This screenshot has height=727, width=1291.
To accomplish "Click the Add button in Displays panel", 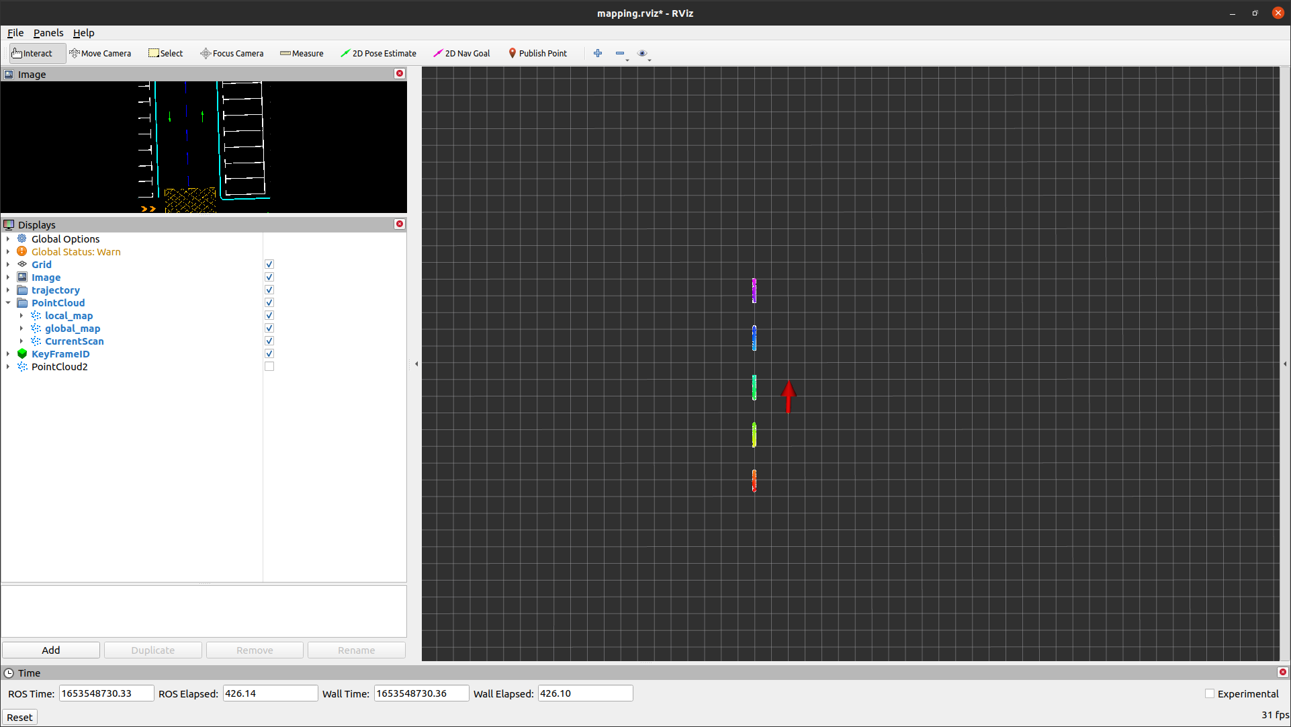I will click(50, 650).
